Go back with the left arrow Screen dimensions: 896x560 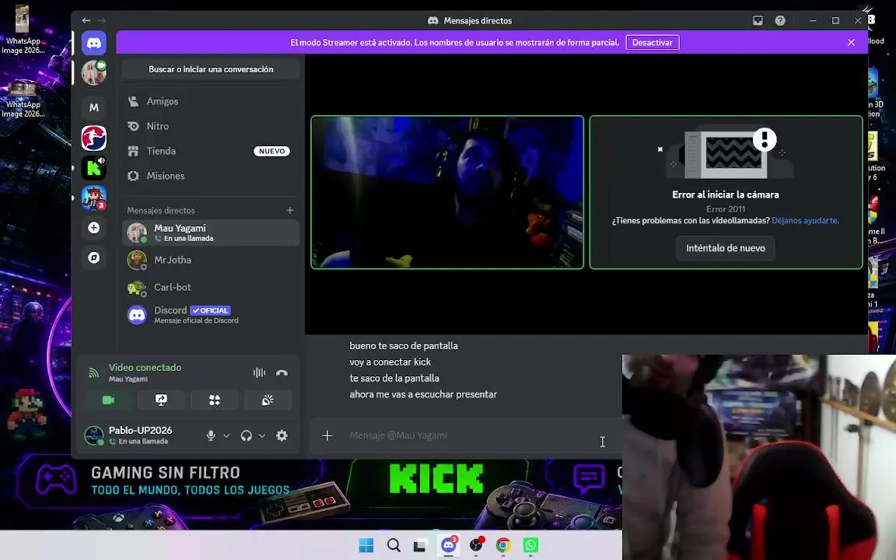click(86, 20)
